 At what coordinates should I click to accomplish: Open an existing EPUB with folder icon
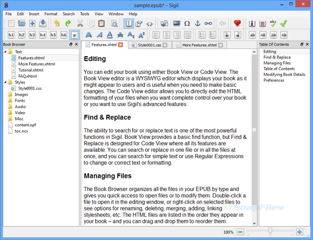[22, 24]
